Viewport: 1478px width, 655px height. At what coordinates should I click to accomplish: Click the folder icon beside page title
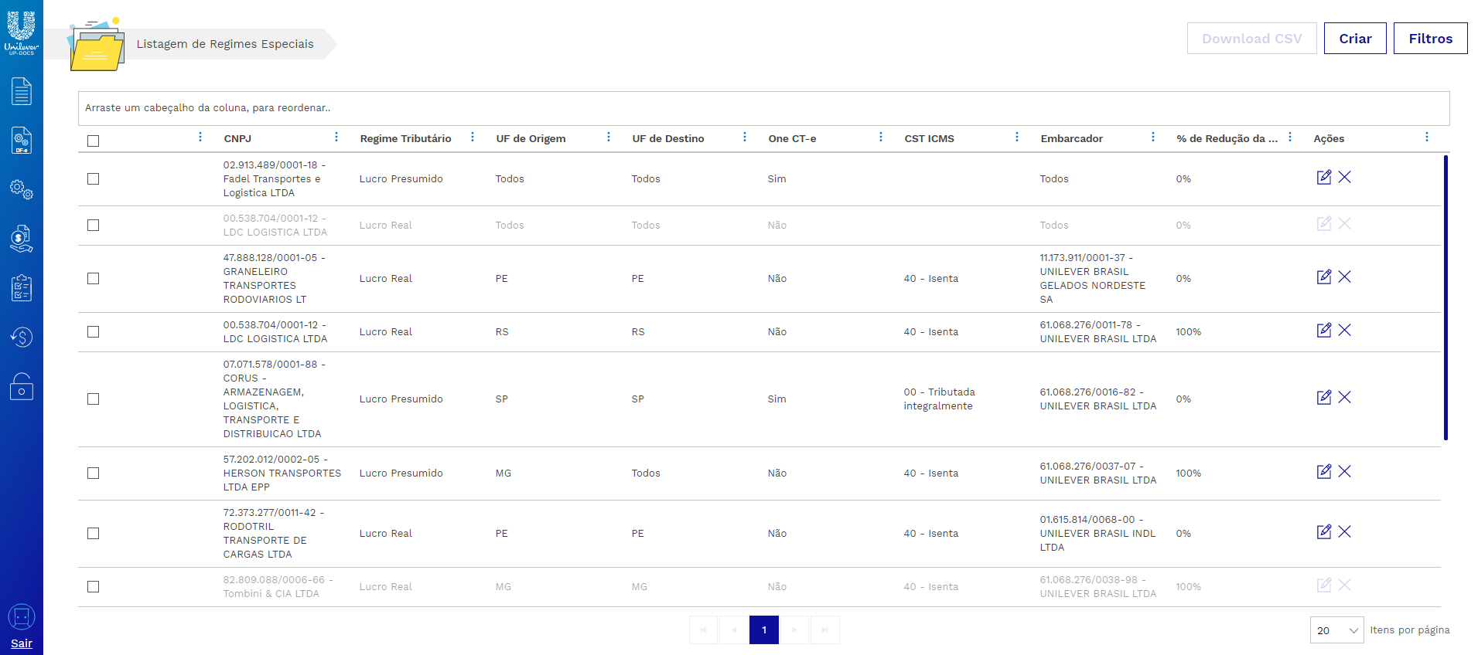point(97,46)
